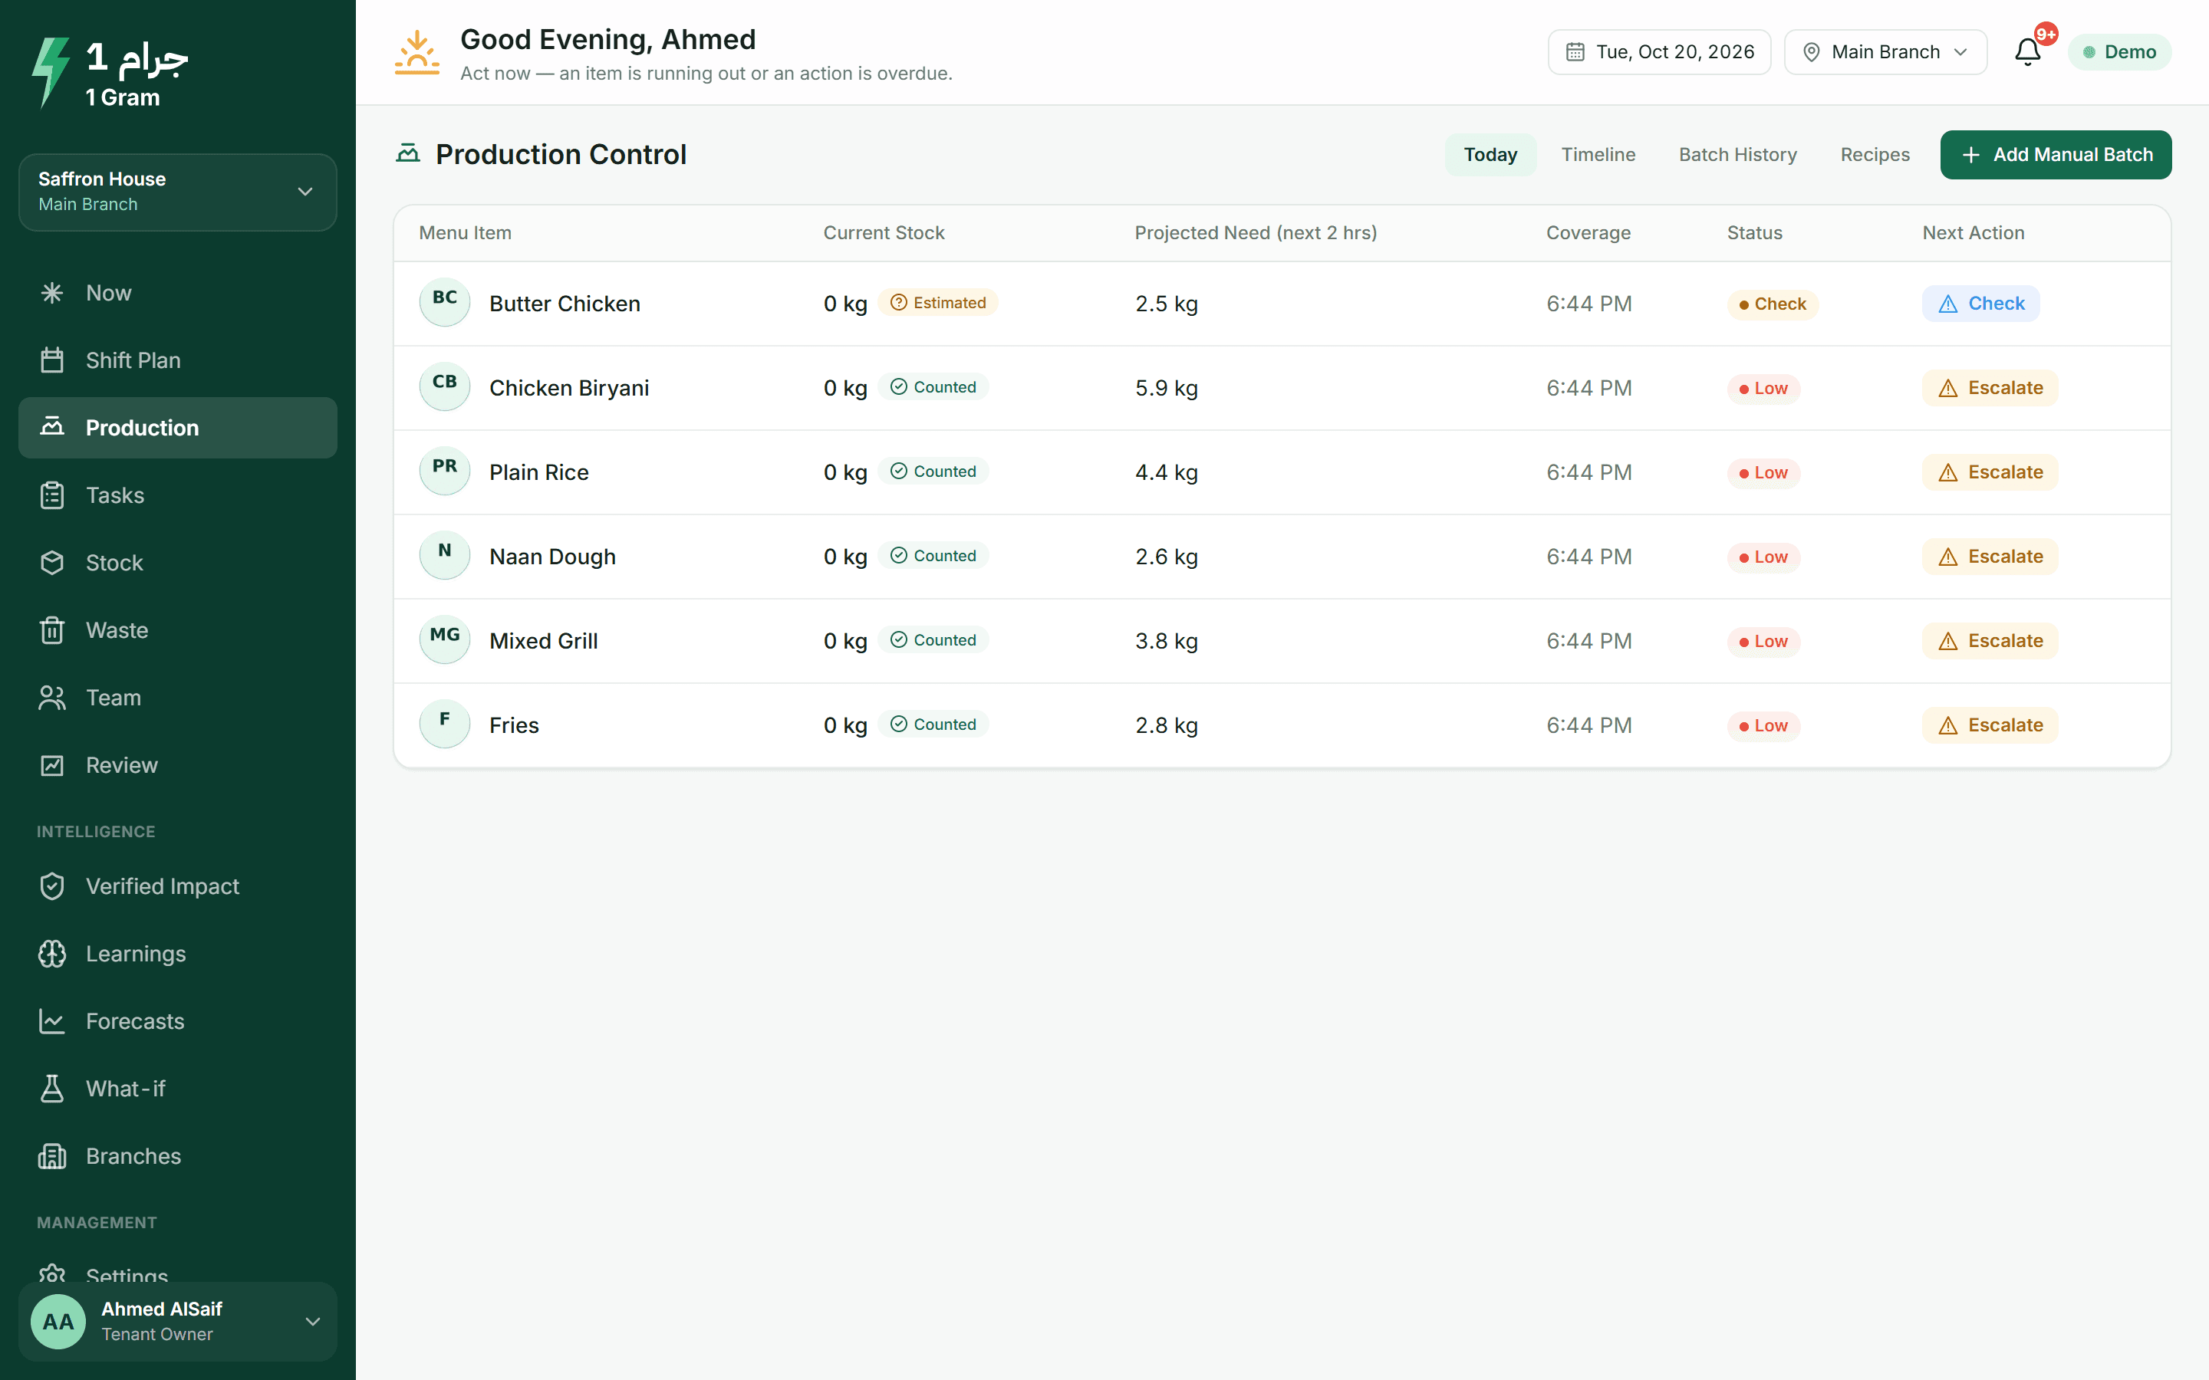Expand the Saffron House tenant selector
Image resolution: width=2209 pixels, height=1380 pixels.
point(178,192)
